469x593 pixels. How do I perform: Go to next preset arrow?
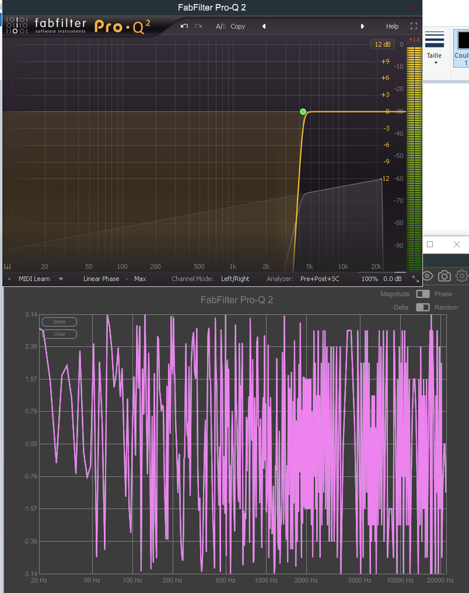362,26
